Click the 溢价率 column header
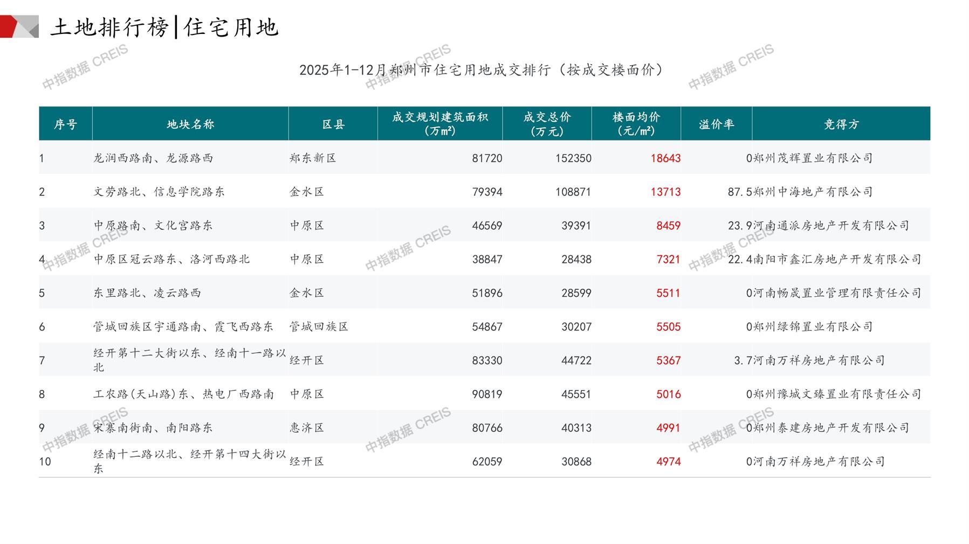Image resolution: width=969 pixels, height=544 pixels. coord(716,124)
